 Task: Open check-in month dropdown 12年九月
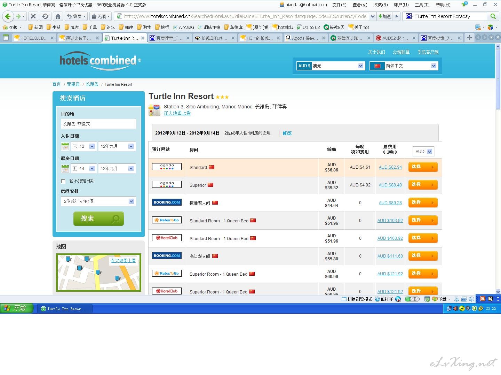pyautogui.click(x=117, y=146)
